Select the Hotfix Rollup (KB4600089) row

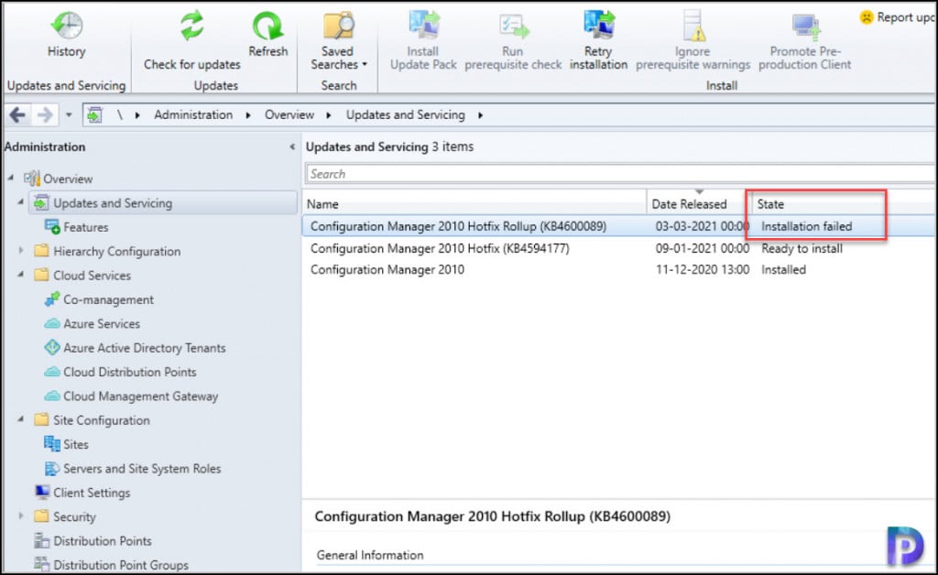[x=619, y=226]
